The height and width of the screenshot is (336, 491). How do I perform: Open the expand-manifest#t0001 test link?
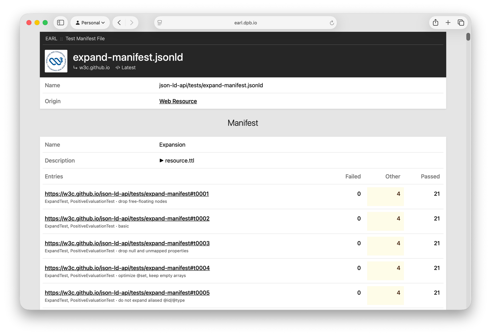coord(127,194)
